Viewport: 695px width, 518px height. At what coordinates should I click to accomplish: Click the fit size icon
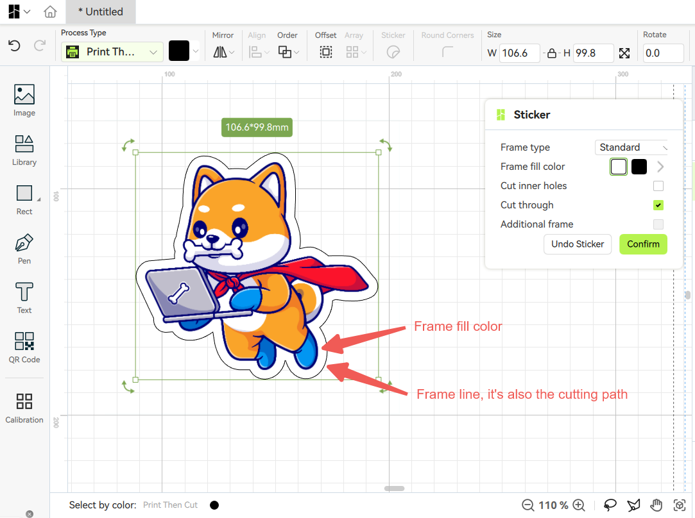tap(624, 53)
